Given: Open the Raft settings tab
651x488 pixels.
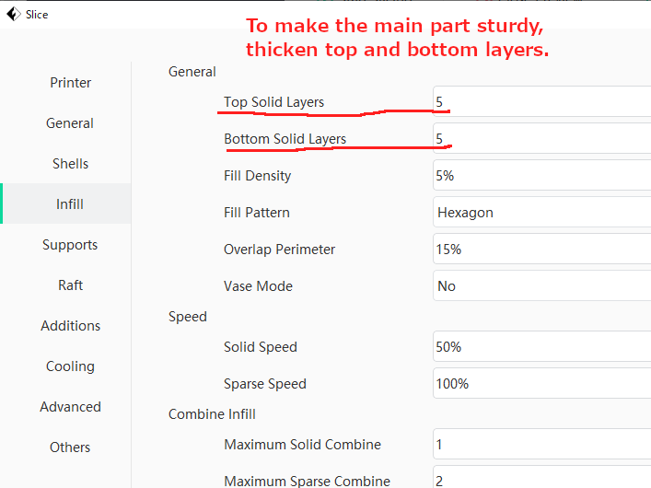Looking at the screenshot, I should 70,285.
